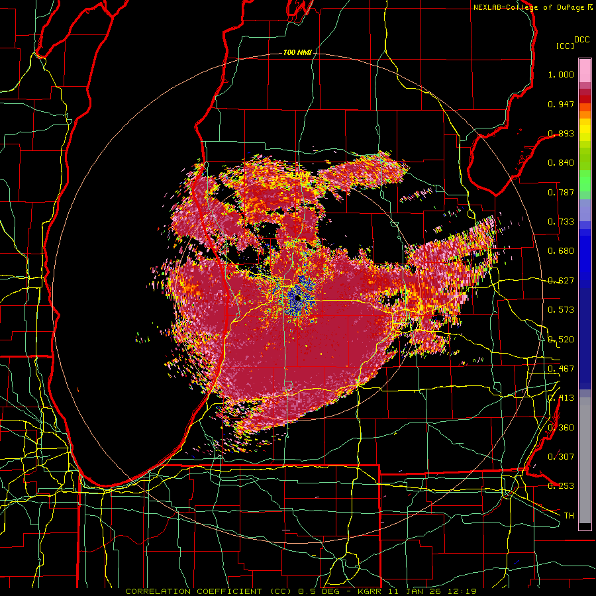
Task: Click the 100 NMI range ring label
Action: pos(297,52)
